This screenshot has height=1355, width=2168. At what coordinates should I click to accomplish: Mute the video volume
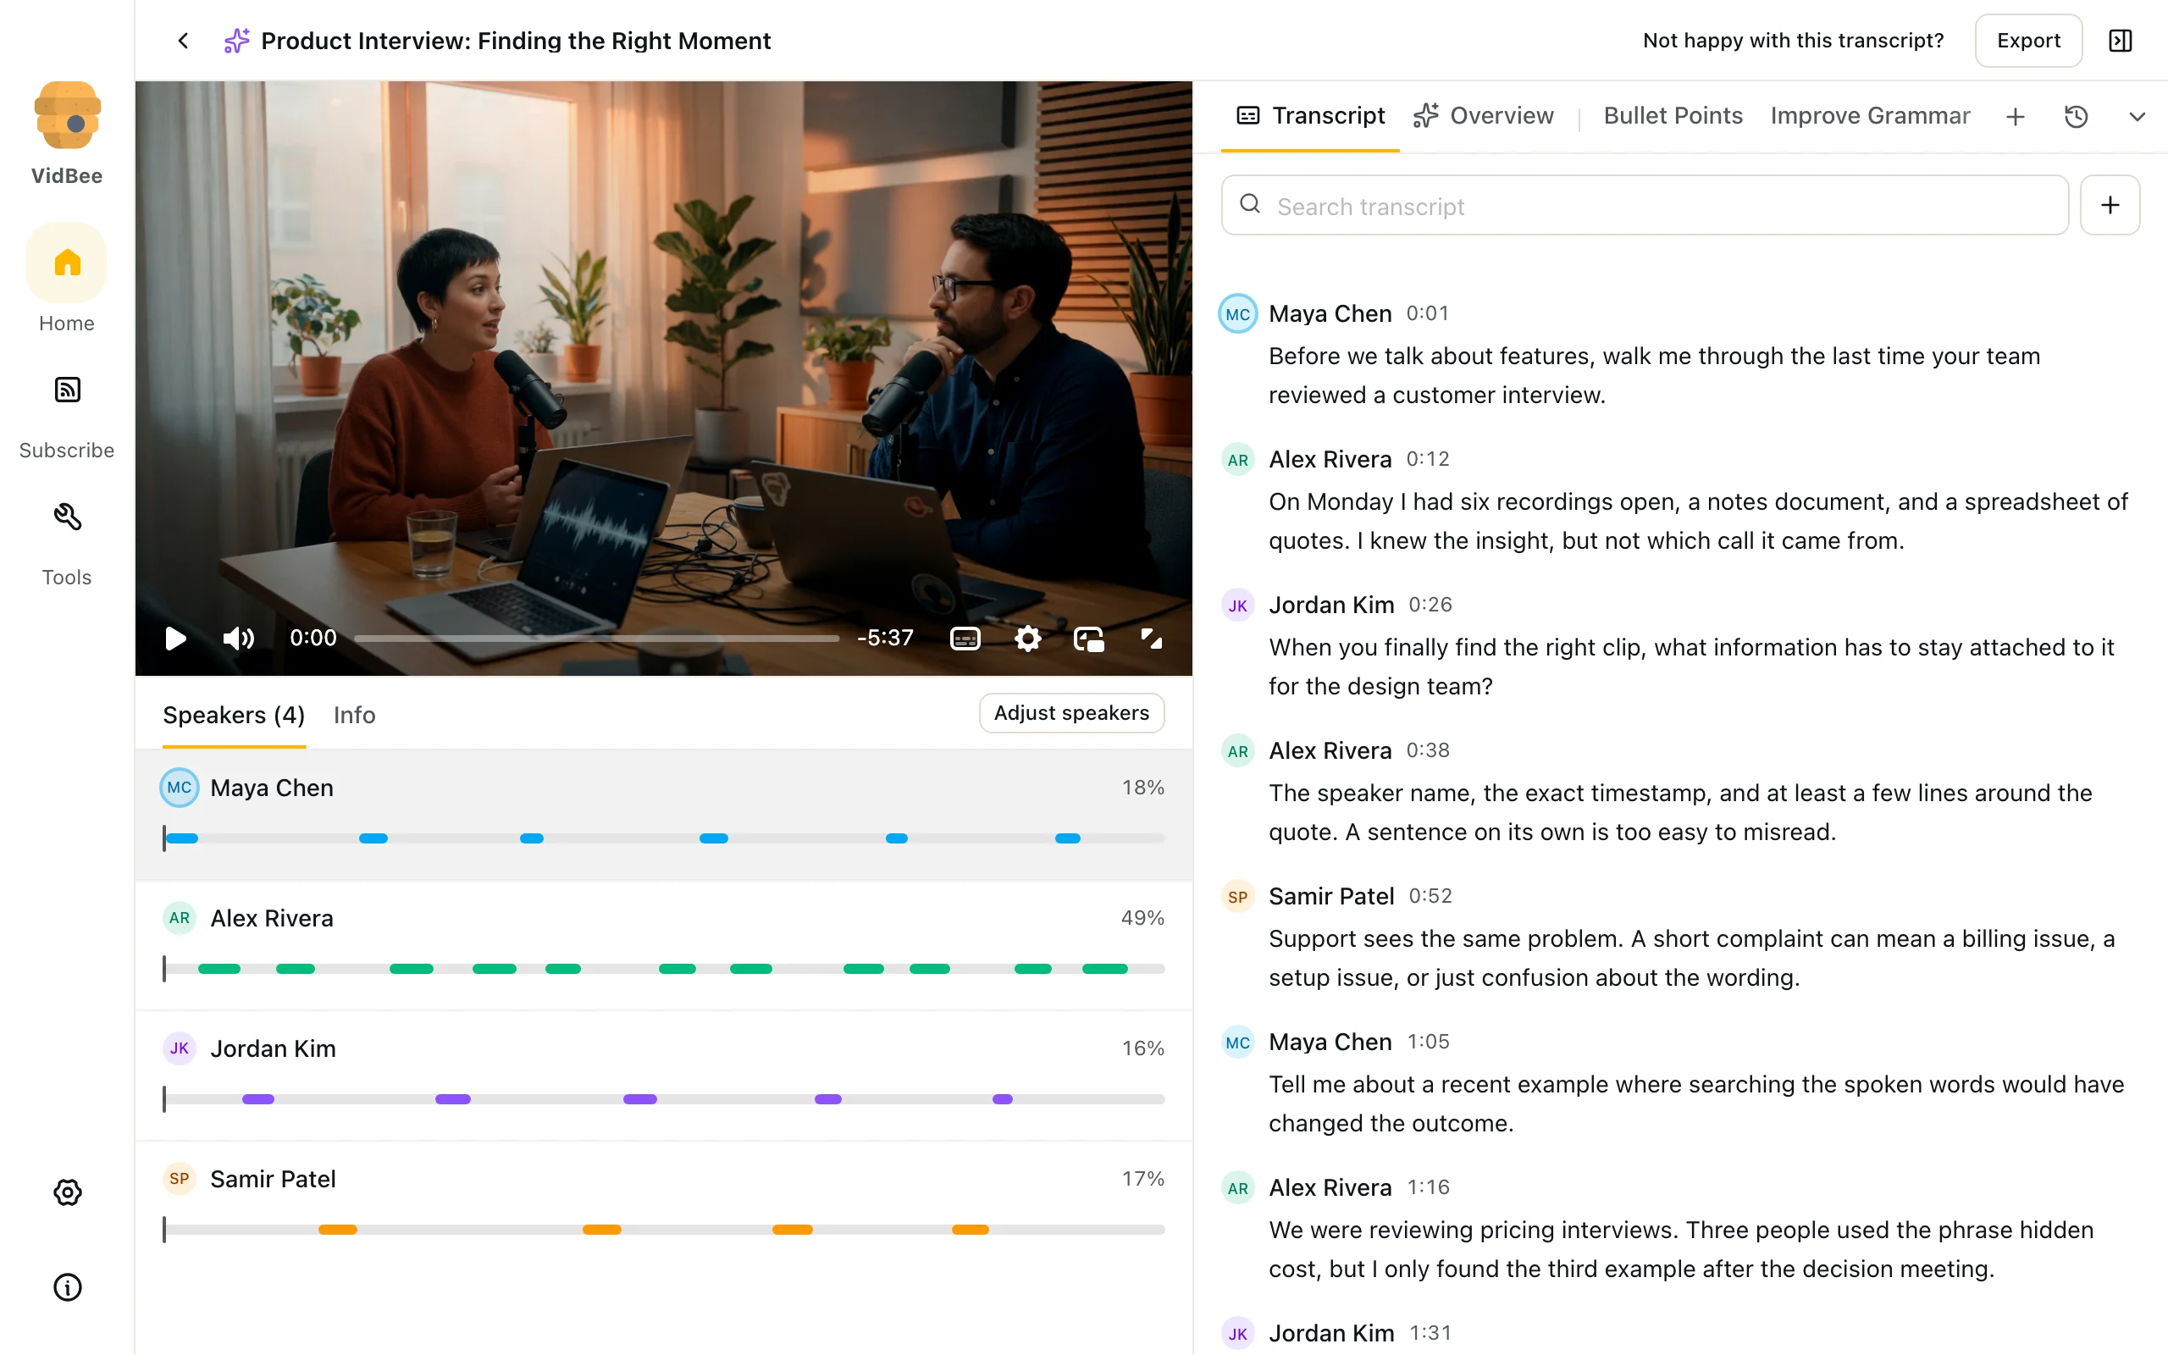[238, 638]
